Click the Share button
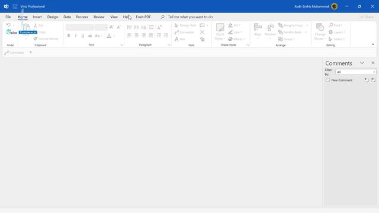The image size is (379, 213). (x=367, y=17)
